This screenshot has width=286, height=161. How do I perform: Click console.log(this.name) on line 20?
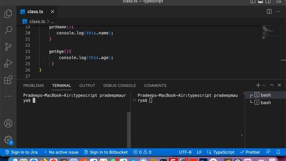pos(84,33)
